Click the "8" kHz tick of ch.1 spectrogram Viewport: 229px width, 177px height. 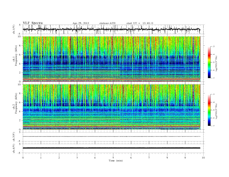[20, 46]
